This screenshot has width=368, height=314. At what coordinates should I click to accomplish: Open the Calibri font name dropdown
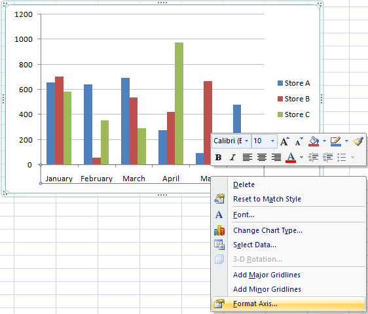[x=246, y=141]
